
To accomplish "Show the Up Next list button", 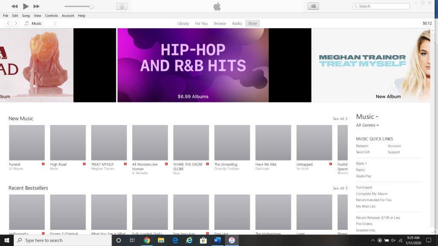I will [314, 6].
